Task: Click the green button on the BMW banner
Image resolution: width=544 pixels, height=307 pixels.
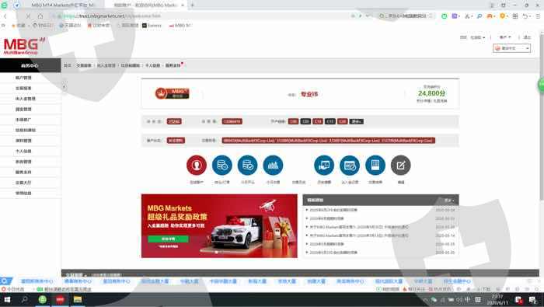Action: click(x=169, y=239)
